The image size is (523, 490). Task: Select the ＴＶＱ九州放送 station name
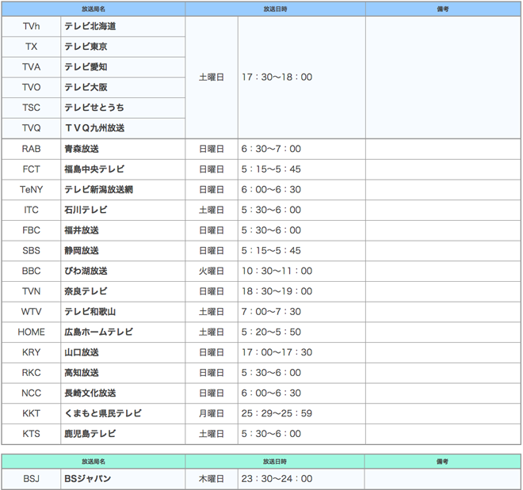[x=95, y=128]
